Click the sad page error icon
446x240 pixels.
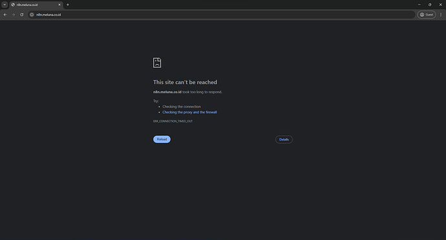coord(157,63)
